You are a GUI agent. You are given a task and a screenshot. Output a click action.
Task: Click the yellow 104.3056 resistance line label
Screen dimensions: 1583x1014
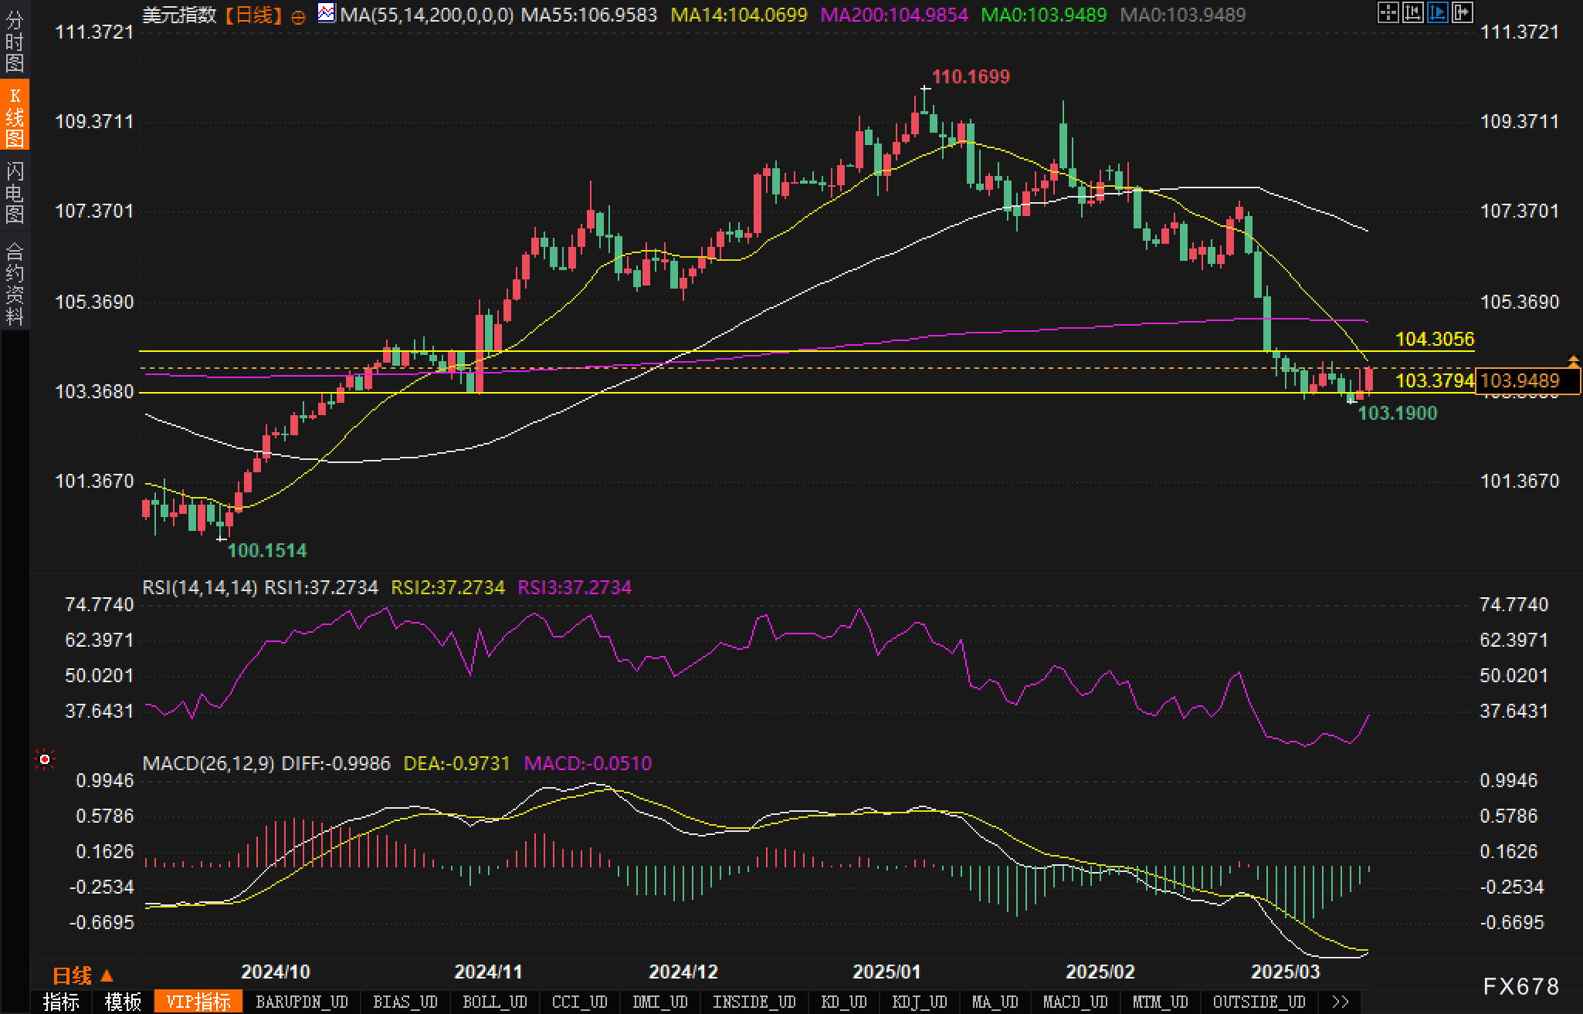point(1434,339)
